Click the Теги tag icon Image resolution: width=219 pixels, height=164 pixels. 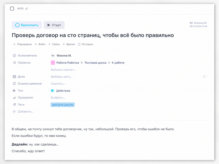tap(14, 104)
